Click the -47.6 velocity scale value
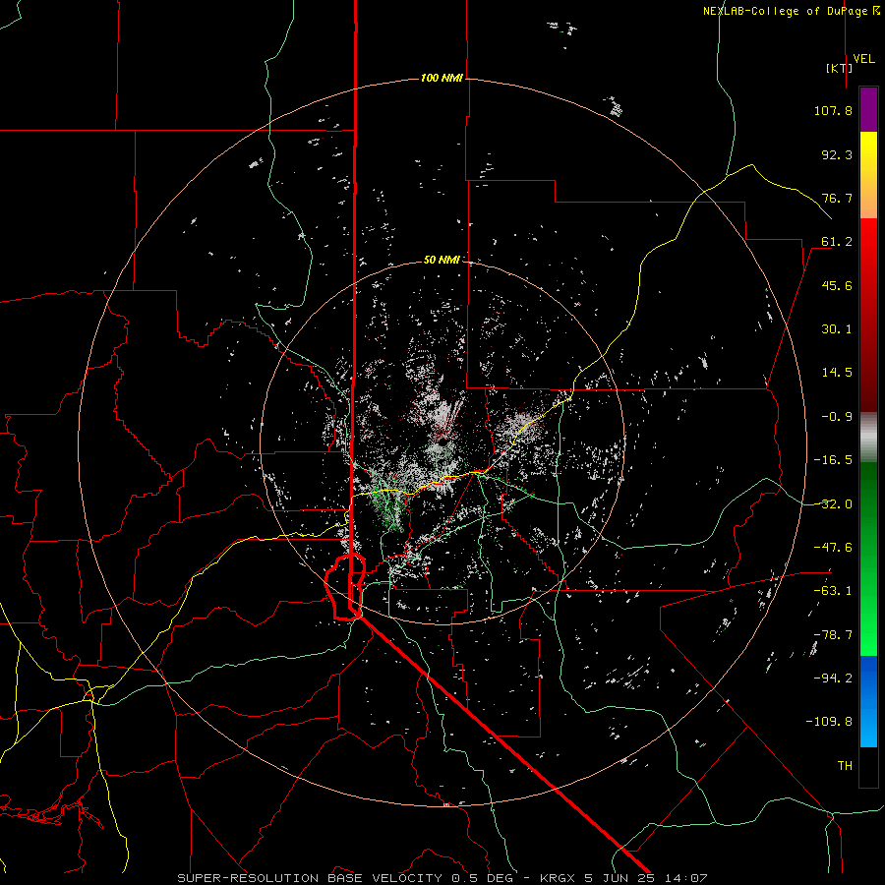The image size is (885, 885). 833,548
